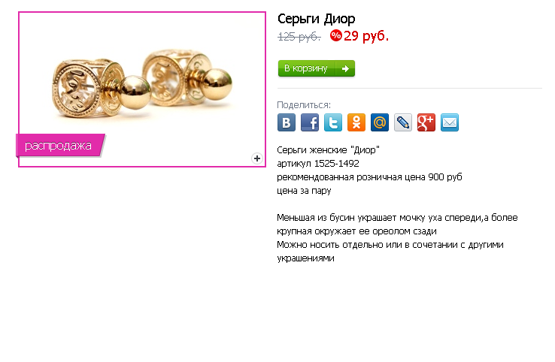Share on Odnoklassniki with orange icon
The height and width of the screenshot is (362, 555).
tap(356, 122)
